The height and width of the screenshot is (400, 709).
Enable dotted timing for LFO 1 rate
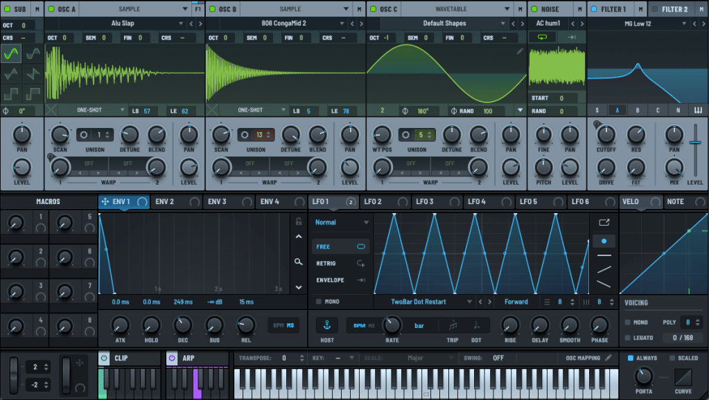(476, 325)
